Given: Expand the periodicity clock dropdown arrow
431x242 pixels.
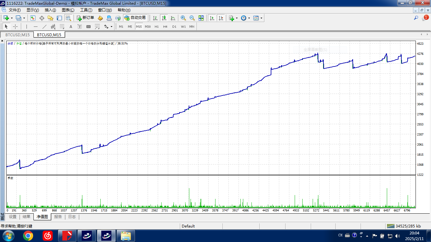Looking at the screenshot, I should (x=249, y=18).
